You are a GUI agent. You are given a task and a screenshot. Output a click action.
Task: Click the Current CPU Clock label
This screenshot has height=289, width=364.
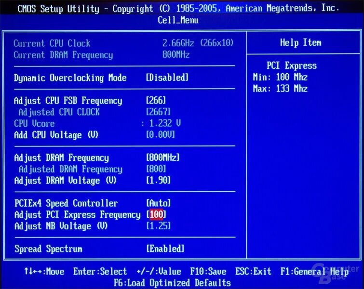52,43
